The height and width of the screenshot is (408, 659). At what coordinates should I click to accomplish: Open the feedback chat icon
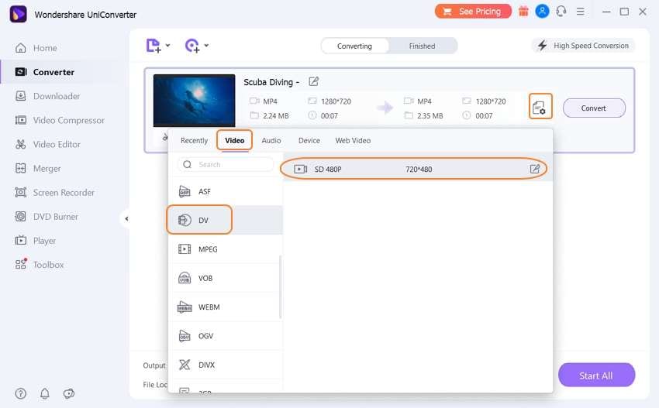pos(69,394)
